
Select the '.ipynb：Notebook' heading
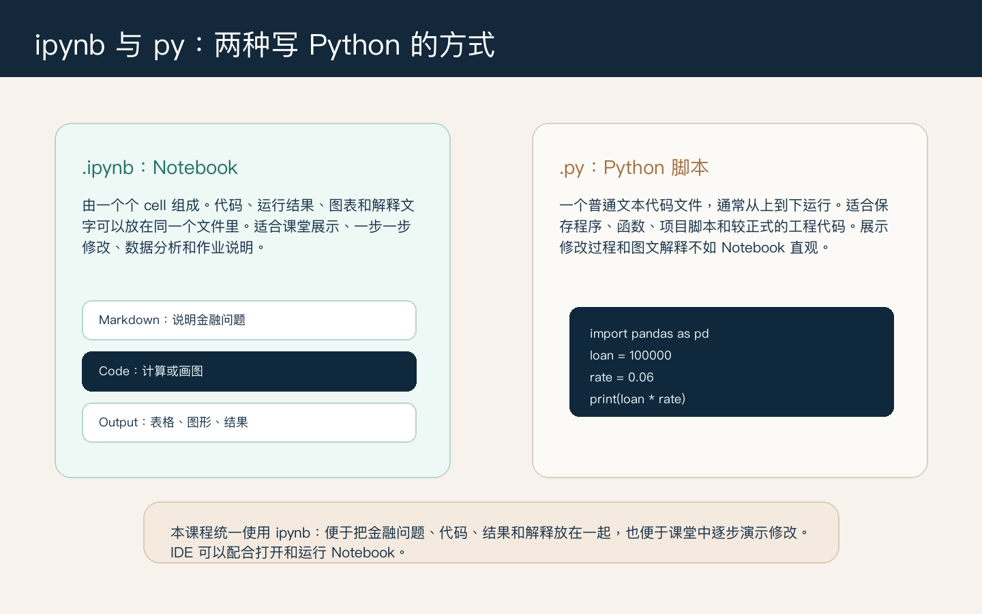[160, 167]
